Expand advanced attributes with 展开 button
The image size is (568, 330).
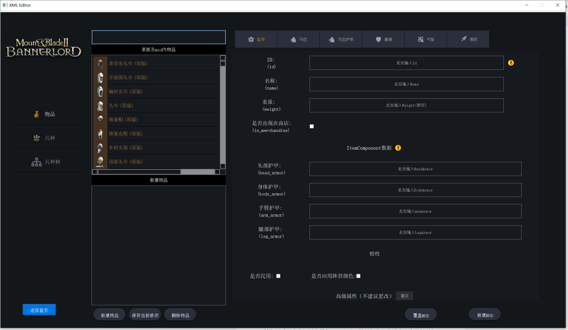point(404,296)
